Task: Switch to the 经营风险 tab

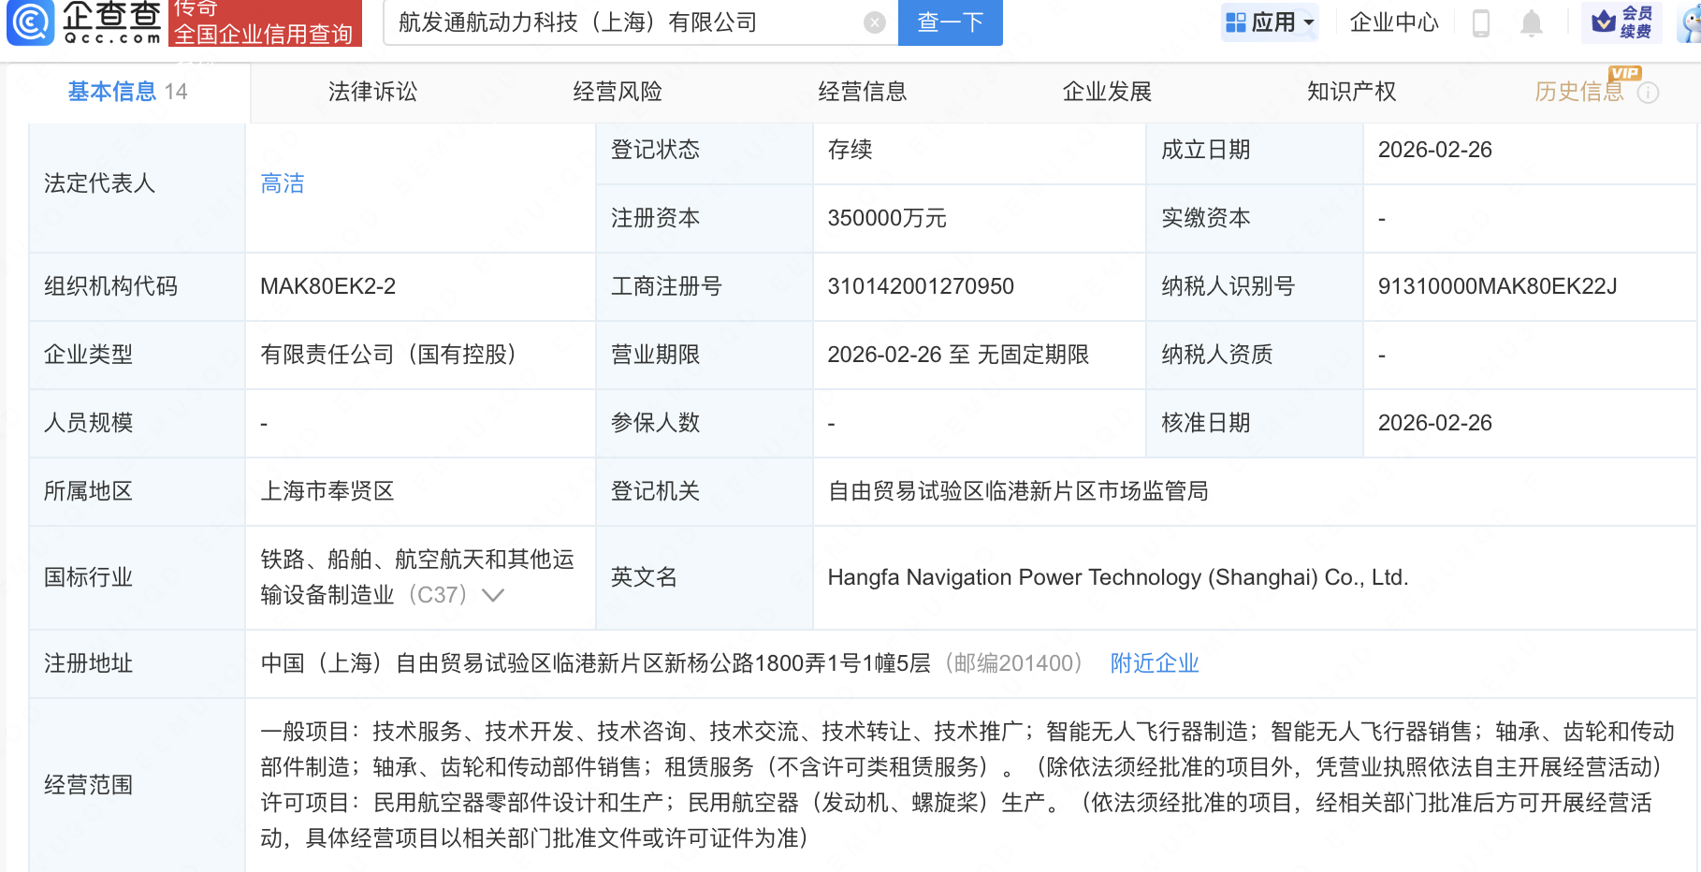Action: [618, 92]
